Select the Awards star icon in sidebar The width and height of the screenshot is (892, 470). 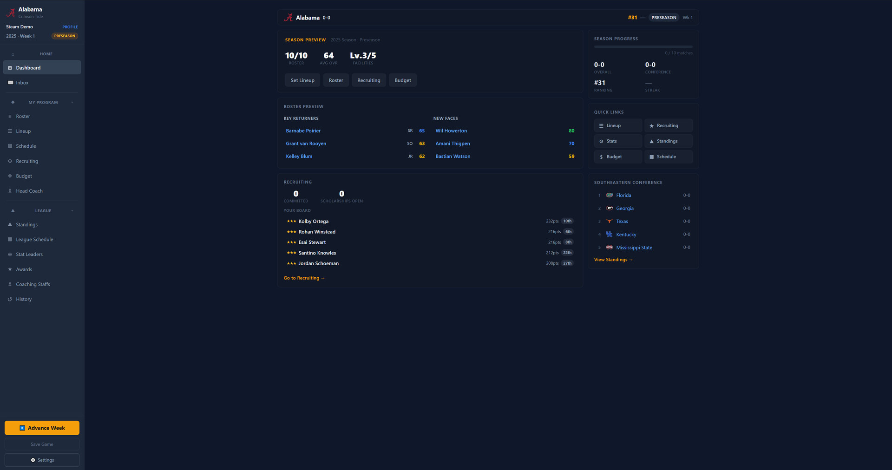coord(10,269)
